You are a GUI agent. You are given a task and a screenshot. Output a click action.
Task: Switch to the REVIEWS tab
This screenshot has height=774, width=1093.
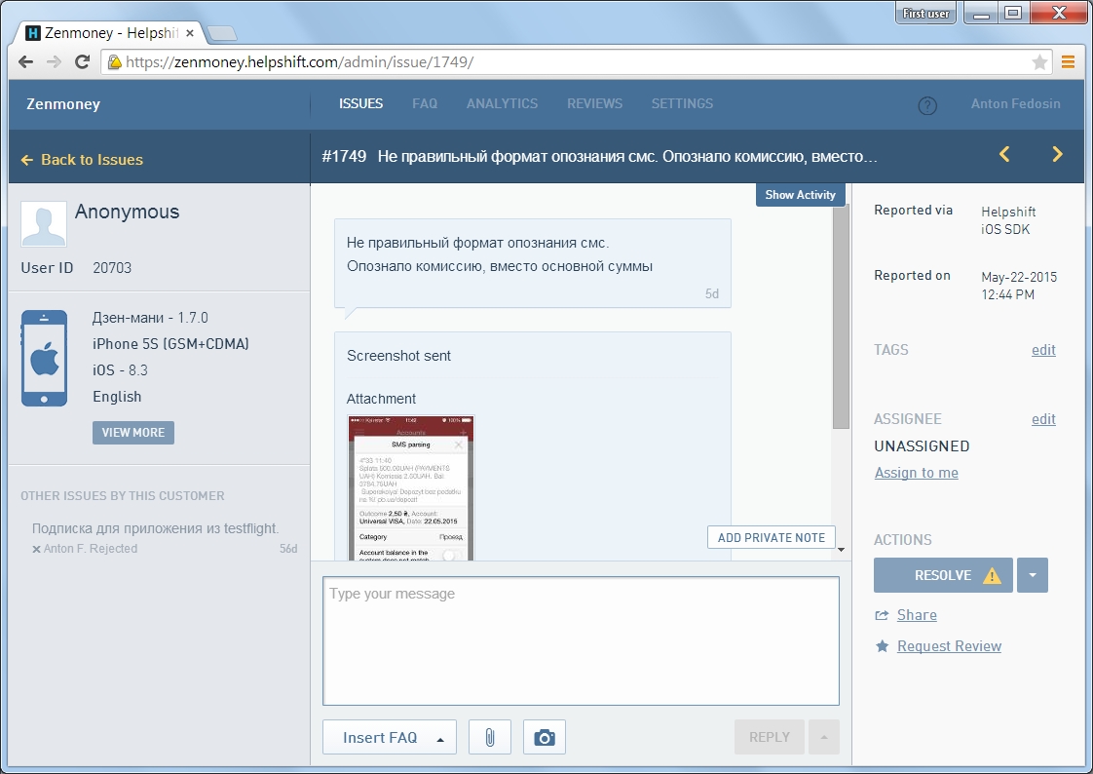click(x=594, y=104)
